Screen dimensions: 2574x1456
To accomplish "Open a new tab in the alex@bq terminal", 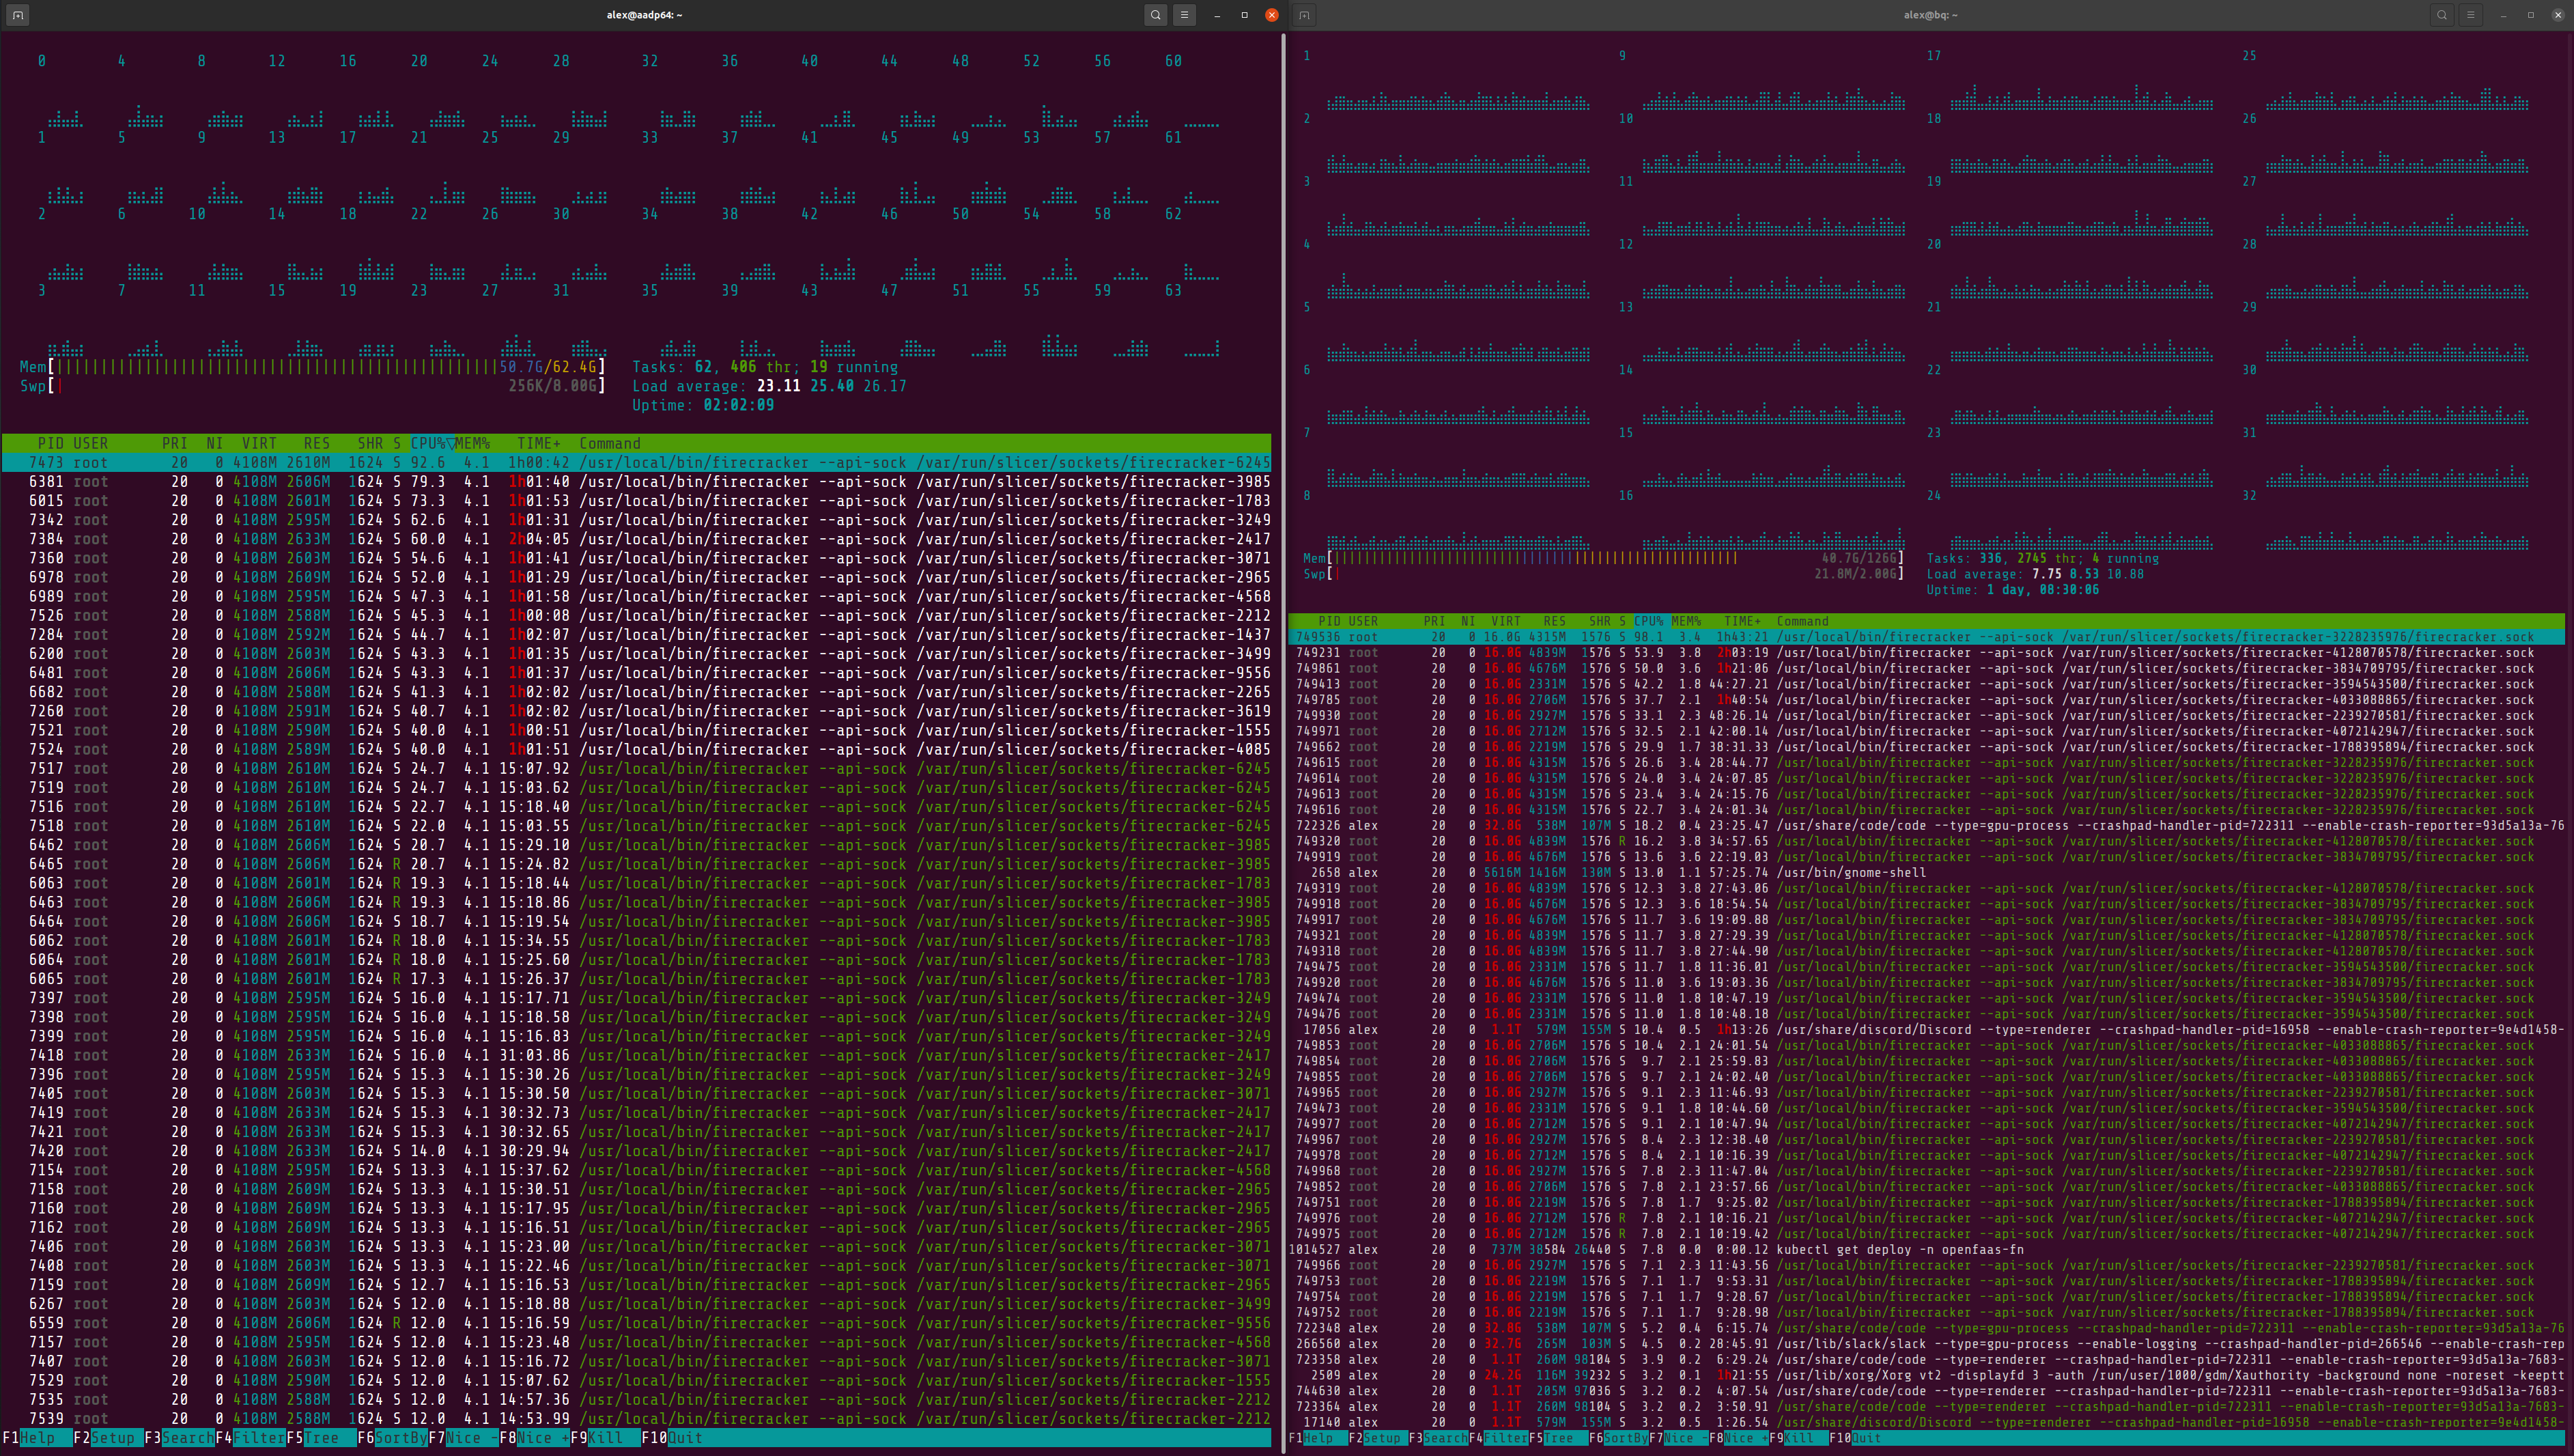I will coord(1305,15).
